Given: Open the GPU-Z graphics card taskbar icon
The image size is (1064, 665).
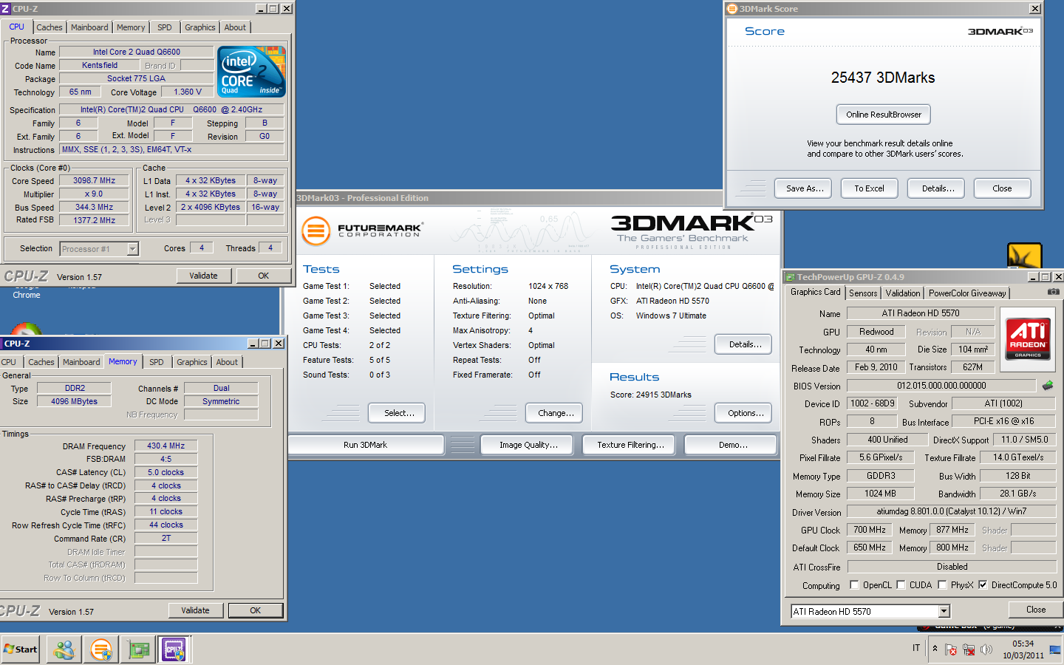Looking at the screenshot, I should [138, 649].
